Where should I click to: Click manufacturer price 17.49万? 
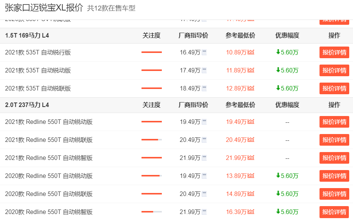[x=190, y=70]
